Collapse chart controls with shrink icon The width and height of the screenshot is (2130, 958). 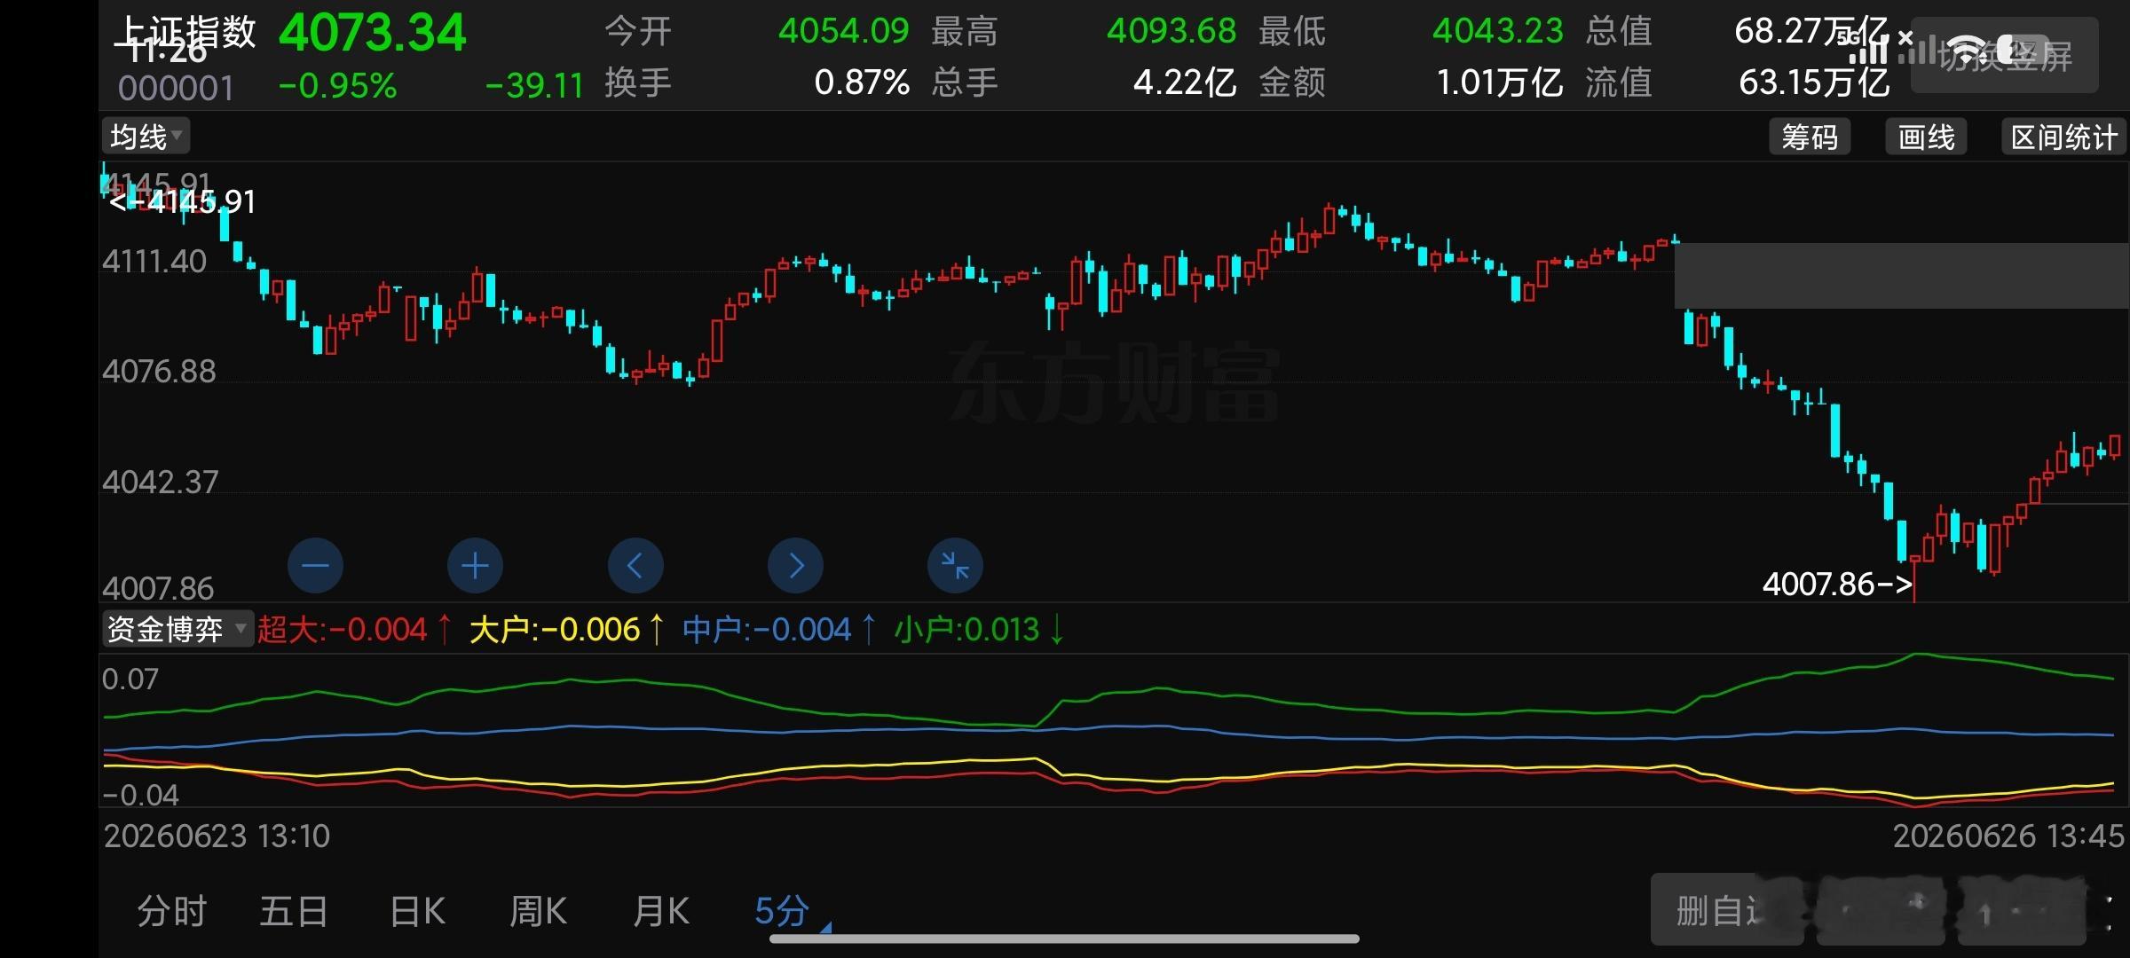[x=955, y=565]
